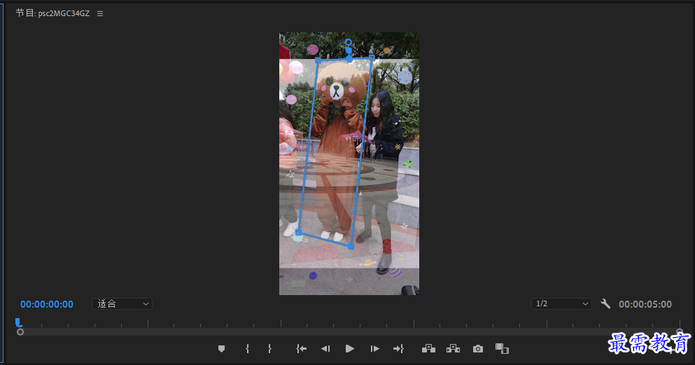
Task: Click mask feather square handle at top
Action: [x=349, y=50]
